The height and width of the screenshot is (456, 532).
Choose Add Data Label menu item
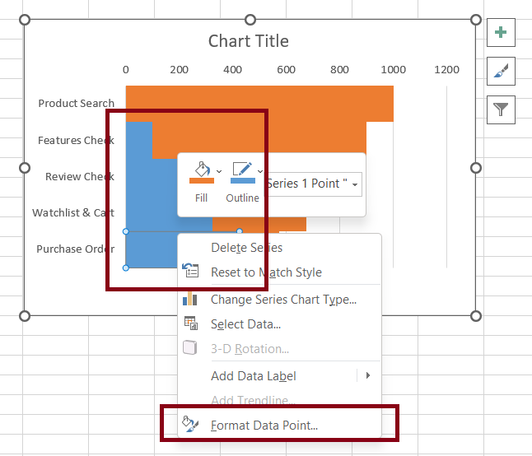point(253,376)
